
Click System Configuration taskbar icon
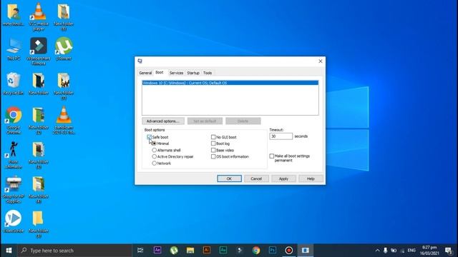coord(306,250)
